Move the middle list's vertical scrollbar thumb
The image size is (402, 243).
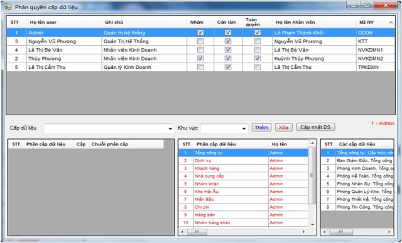point(312,176)
